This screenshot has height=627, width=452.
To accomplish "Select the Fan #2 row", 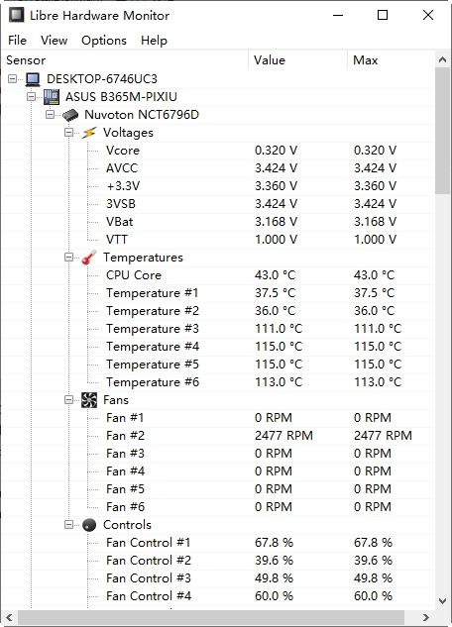I will (219, 436).
